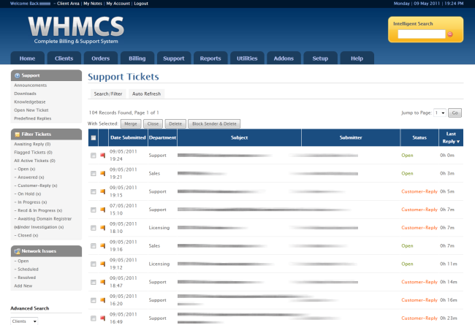This screenshot has height=325, width=475.
Task: Check the 18:47 Support ticket checkbox
Action: [x=94, y=282]
